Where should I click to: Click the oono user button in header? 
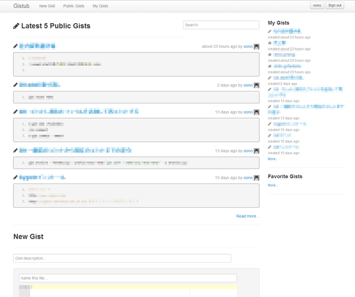click(317, 5)
